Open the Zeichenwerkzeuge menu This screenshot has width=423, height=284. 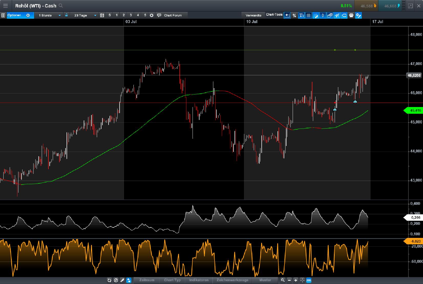click(x=233, y=280)
